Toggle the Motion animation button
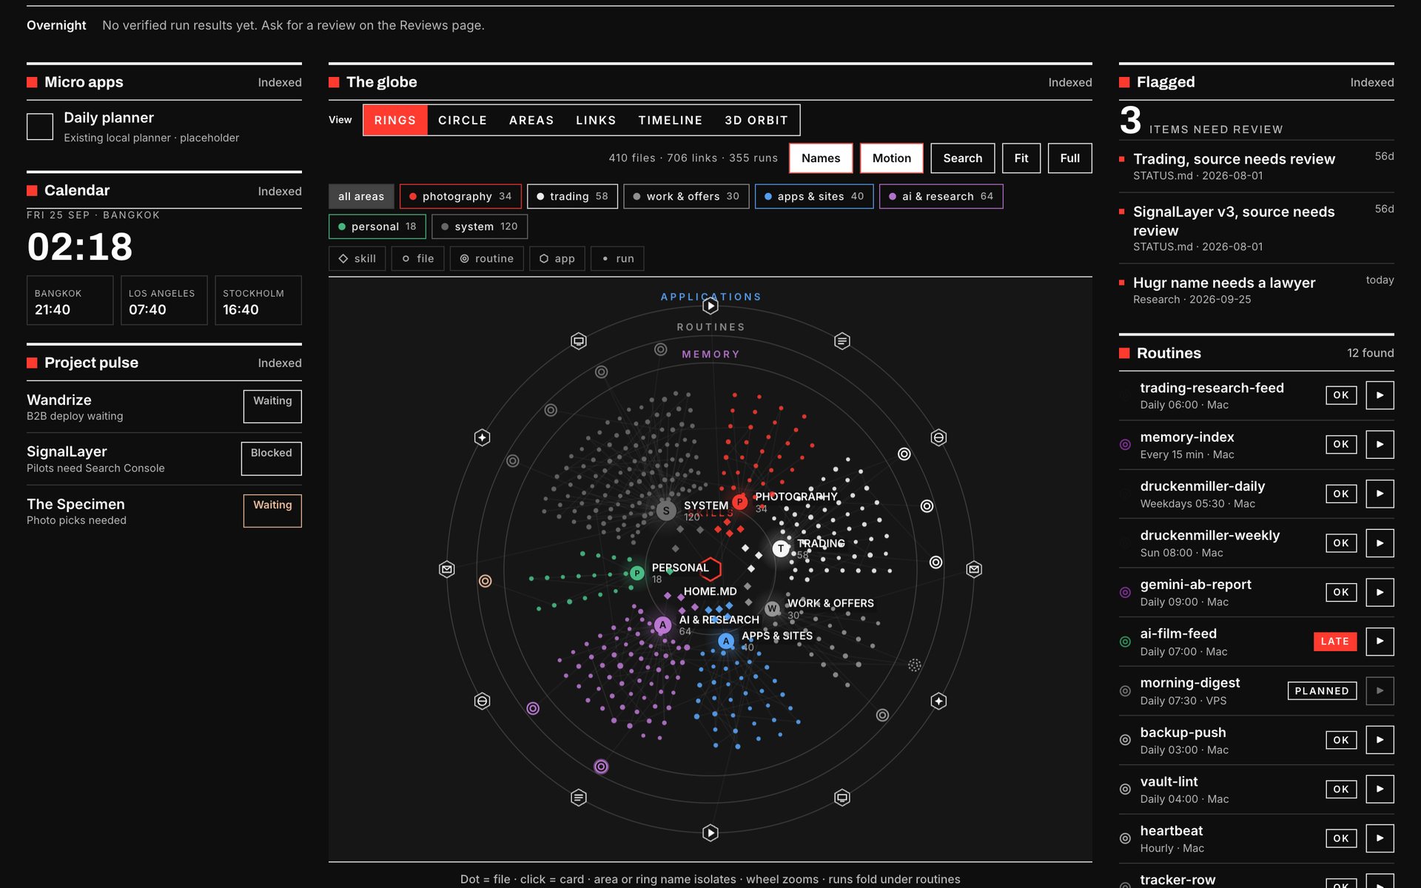 (x=892, y=158)
